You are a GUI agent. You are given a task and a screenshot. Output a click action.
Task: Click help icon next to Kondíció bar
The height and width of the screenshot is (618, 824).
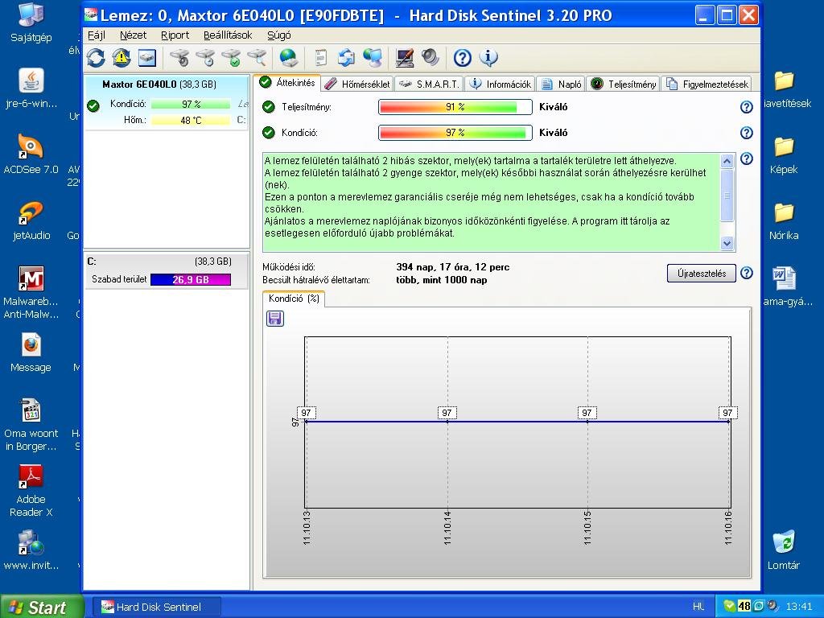tap(746, 133)
